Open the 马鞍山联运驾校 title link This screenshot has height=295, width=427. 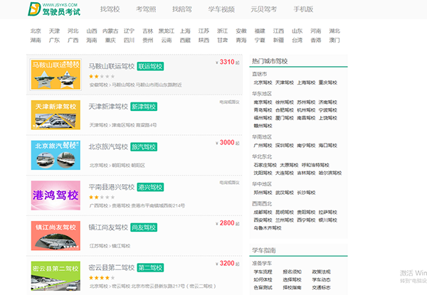pos(112,66)
